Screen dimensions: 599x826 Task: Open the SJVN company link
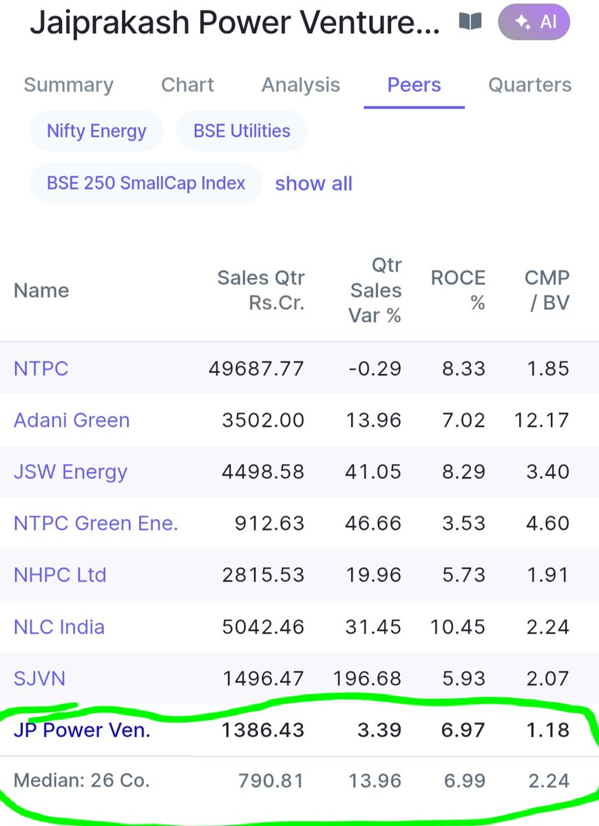pos(39,678)
